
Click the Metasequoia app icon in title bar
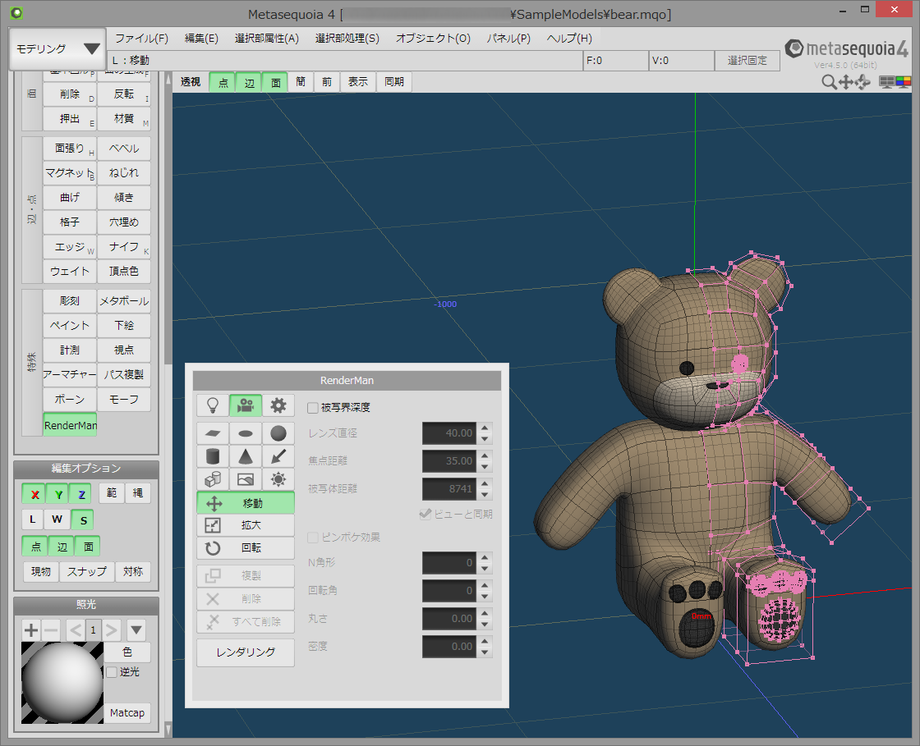pos(16,13)
